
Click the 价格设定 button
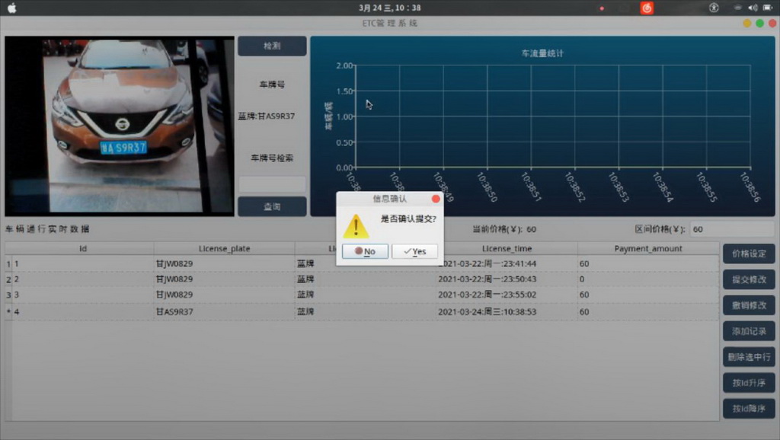pyautogui.click(x=749, y=253)
